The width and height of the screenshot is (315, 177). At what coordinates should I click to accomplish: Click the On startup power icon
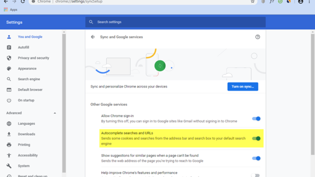(9, 100)
